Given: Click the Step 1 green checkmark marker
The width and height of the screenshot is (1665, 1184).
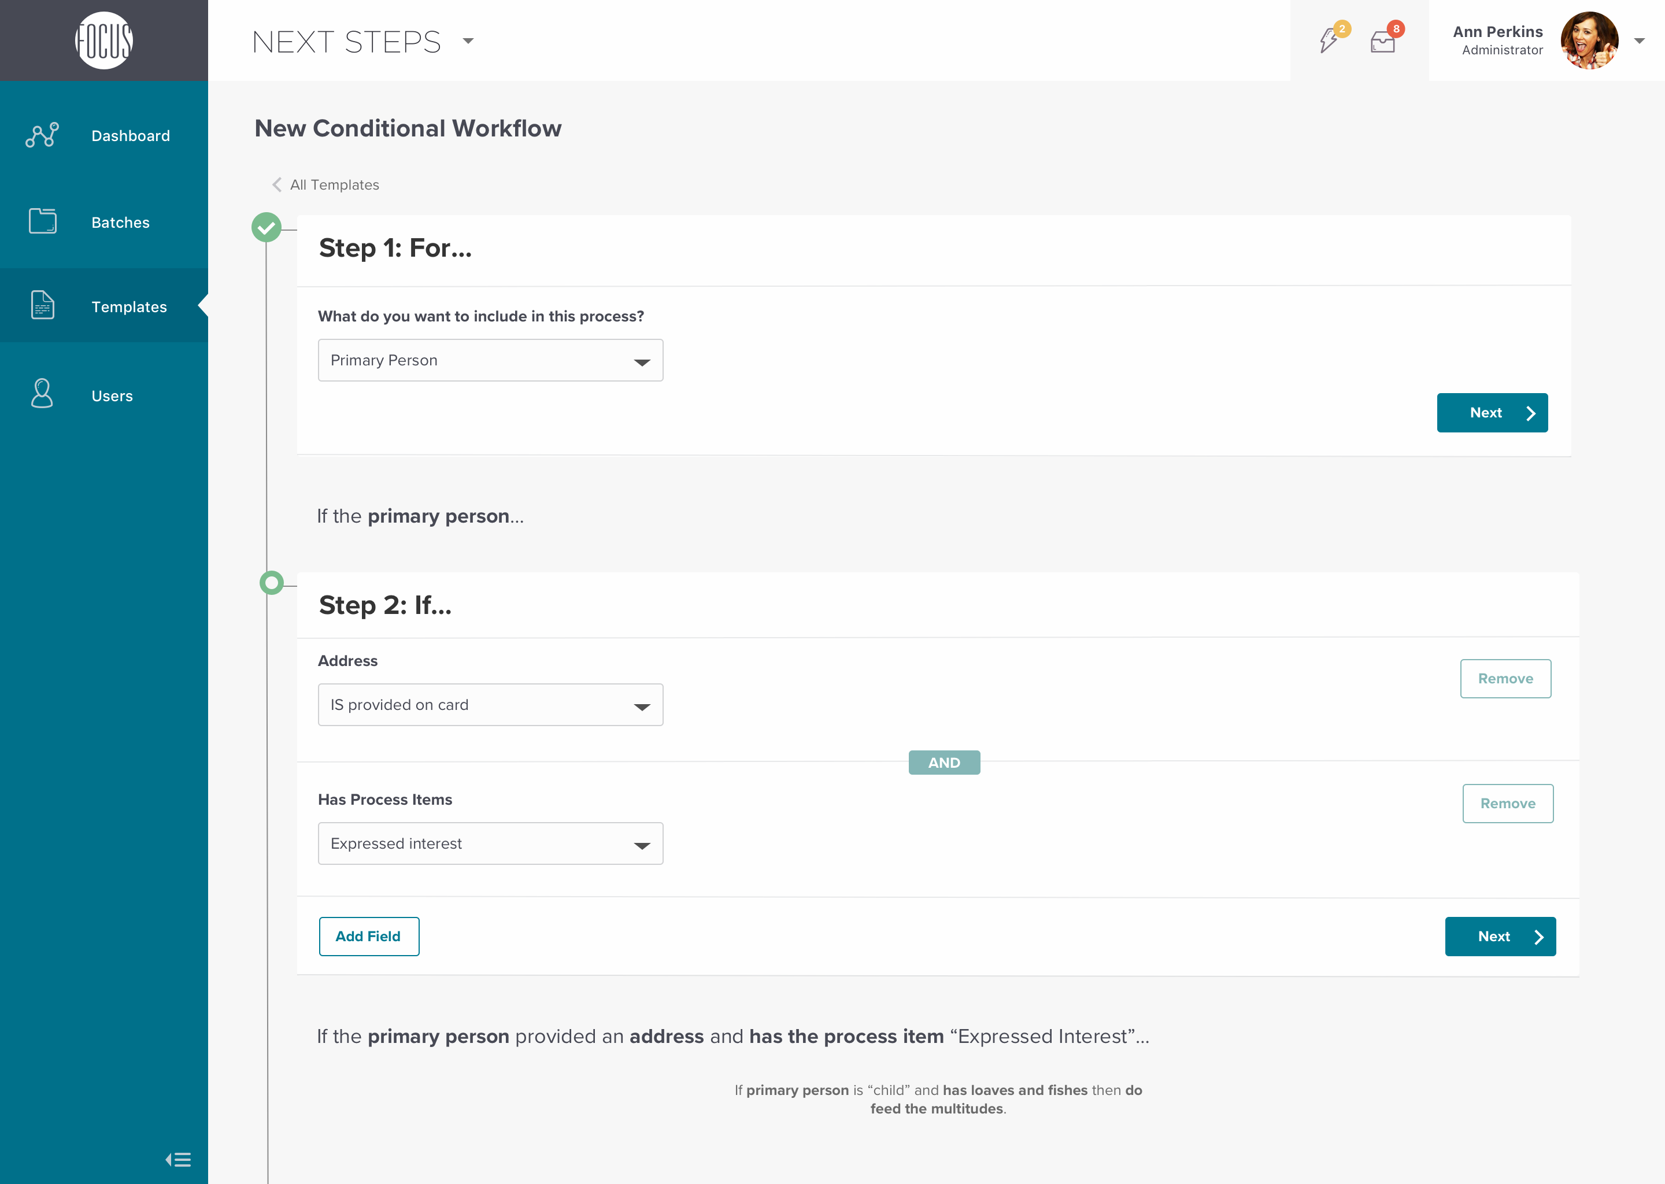Looking at the screenshot, I should click(x=267, y=227).
